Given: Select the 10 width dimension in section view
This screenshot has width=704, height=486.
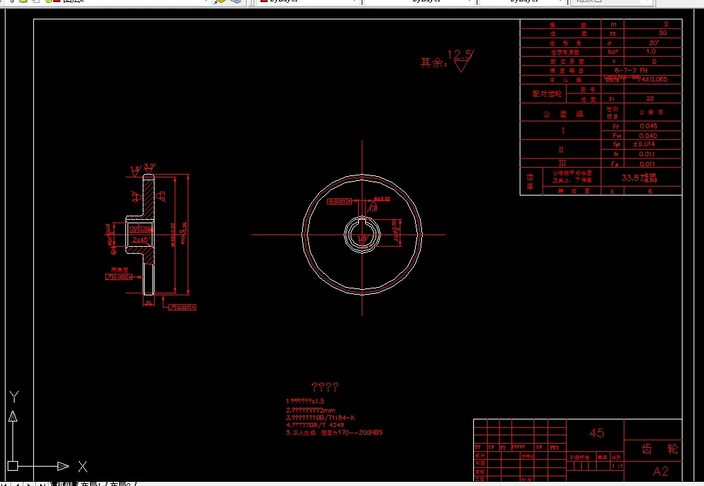Looking at the screenshot, I should point(148,303).
